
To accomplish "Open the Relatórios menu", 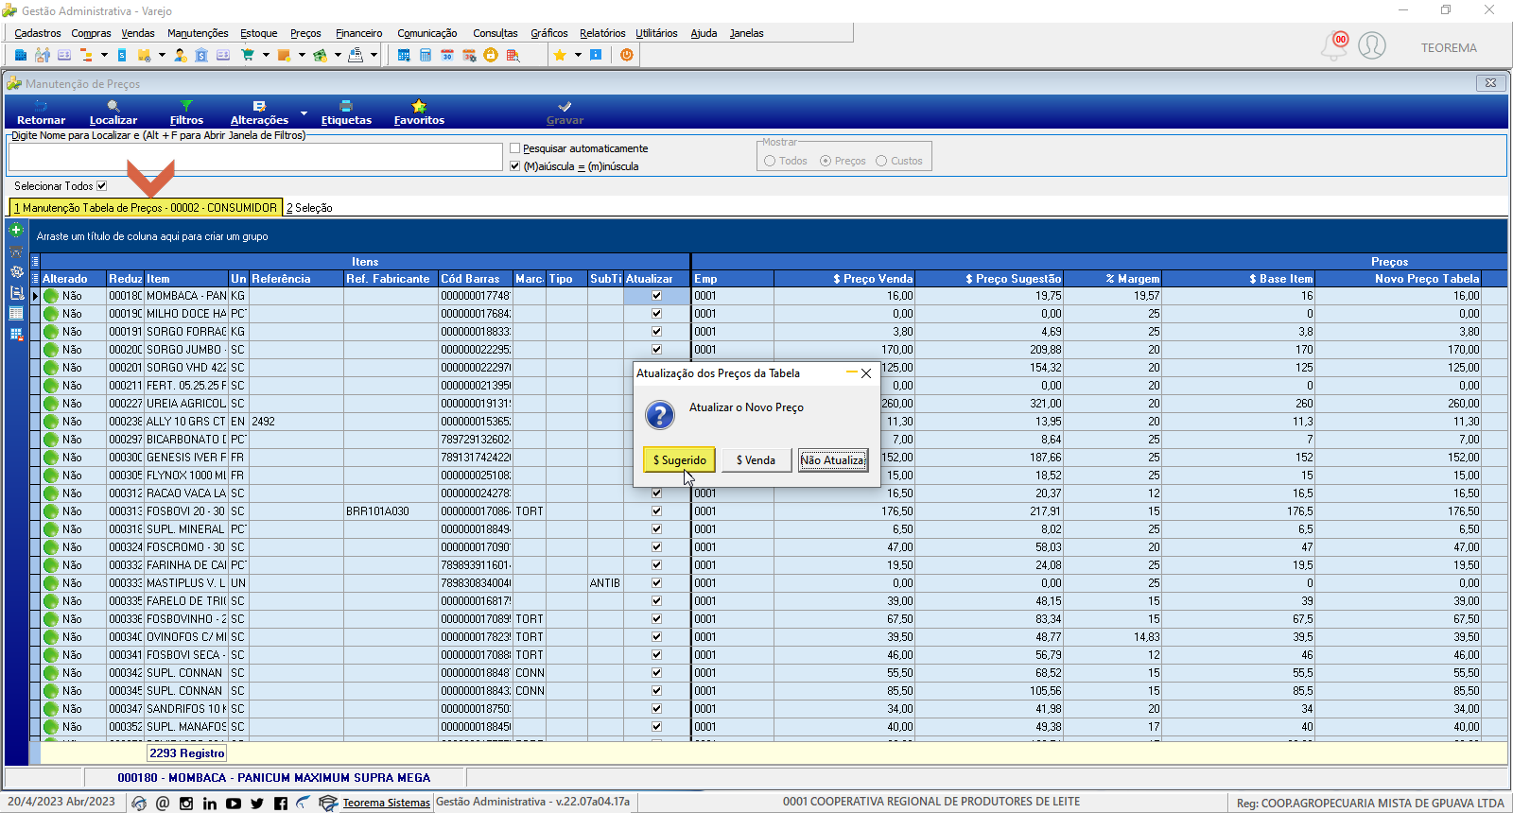I will click(x=602, y=33).
